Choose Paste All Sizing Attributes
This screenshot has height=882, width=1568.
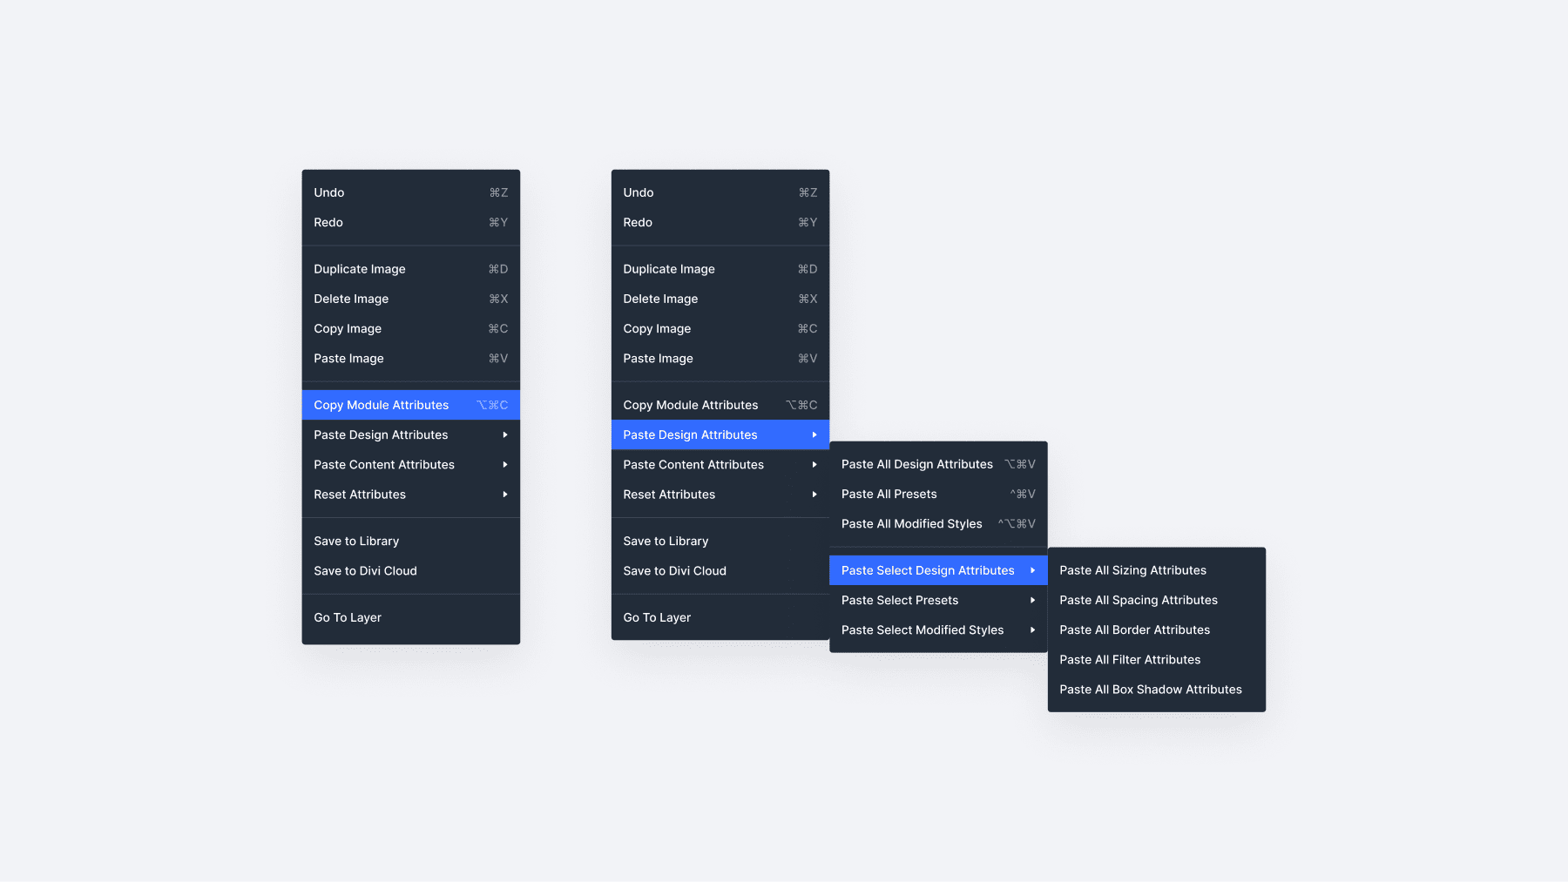point(1132,570)
